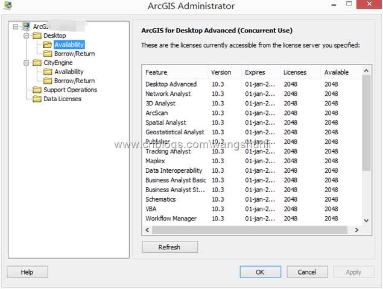Select the Desktop Advanced row
Image resolution: width=383 pixels, height=289 pixels.
coord(252,84)
